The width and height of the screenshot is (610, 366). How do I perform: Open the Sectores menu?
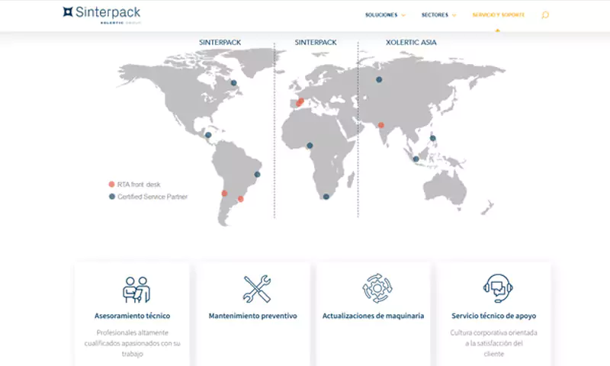[x=435, y=15]
